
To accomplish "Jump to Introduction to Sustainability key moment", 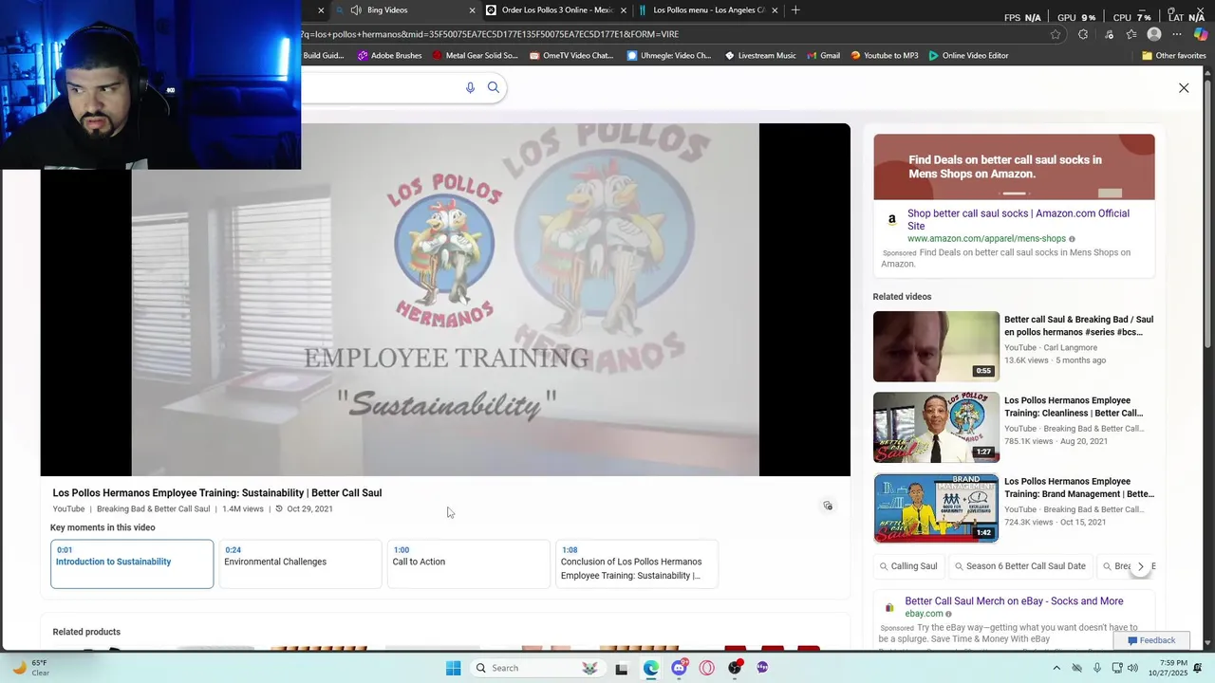I will pyautogui.click(x=132, y=563).
